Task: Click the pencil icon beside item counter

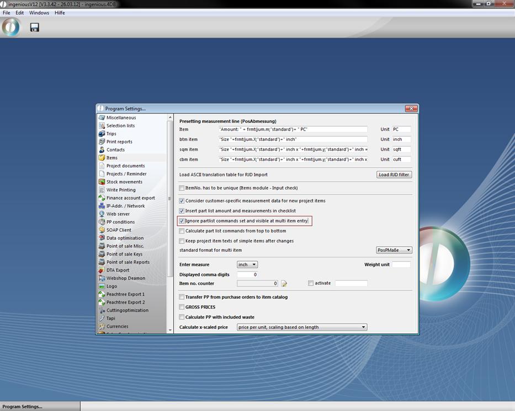Action: [x=284, y=284]
